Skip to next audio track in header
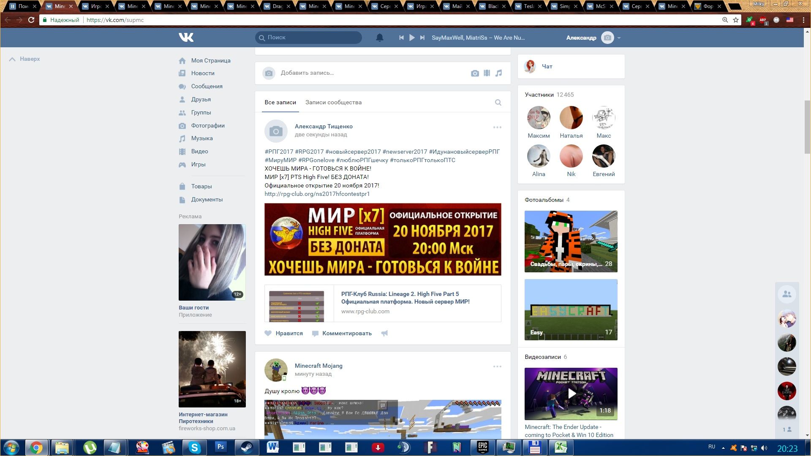The height and width of the screenshot is (456, 811). coord(422,38)
